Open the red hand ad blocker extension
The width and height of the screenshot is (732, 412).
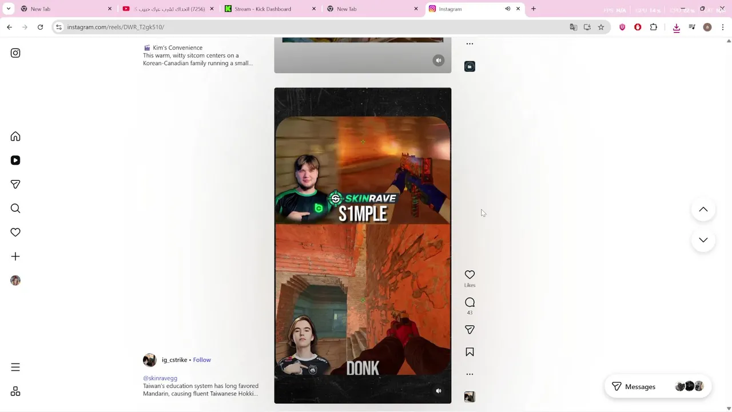(638, 27)
